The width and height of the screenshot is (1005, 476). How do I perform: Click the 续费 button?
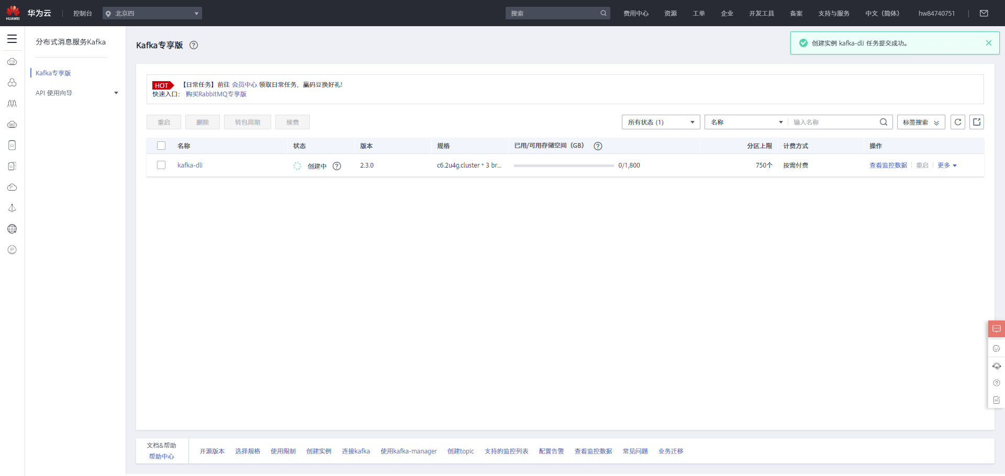tap(293, 122)
